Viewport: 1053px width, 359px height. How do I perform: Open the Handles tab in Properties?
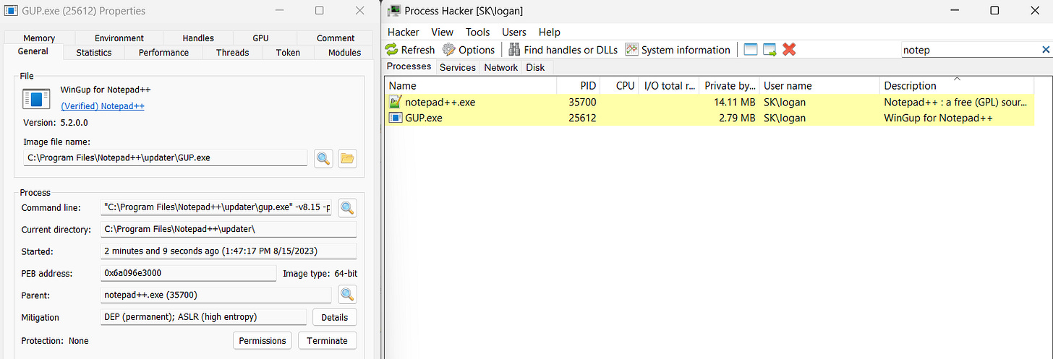tap(198, 38)
